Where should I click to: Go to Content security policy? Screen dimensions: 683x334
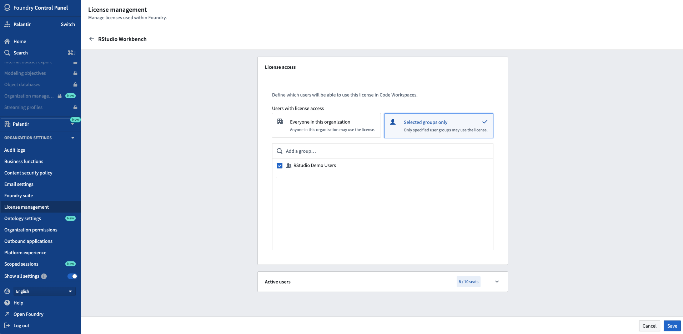[x=28, y=173]
